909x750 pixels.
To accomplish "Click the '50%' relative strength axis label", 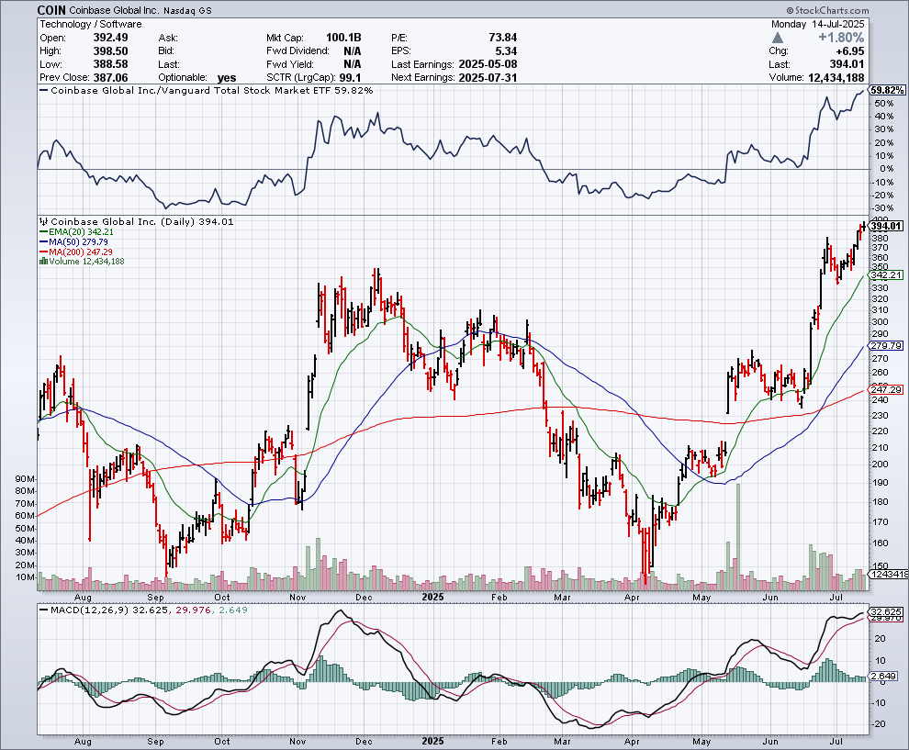I will pos(884,103).
